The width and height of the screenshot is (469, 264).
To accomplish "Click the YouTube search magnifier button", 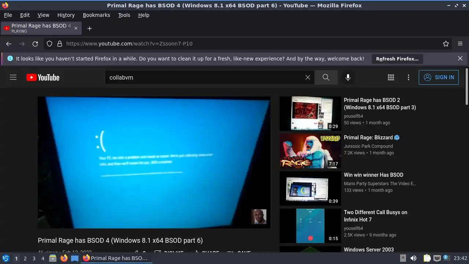I will tap(326, 77).
